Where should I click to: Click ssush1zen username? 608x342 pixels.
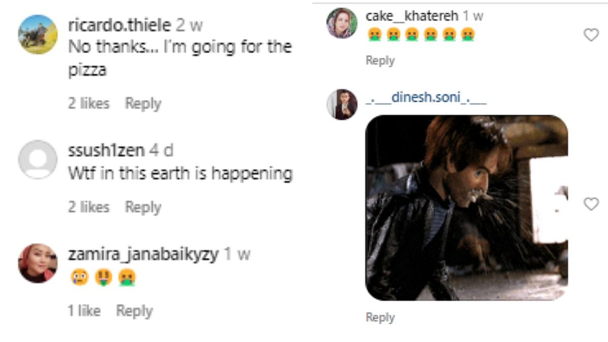tap(106, 150)
